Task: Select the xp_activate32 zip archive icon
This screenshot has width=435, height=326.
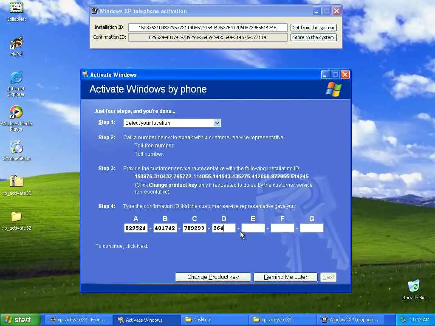Action: (17, 185)
